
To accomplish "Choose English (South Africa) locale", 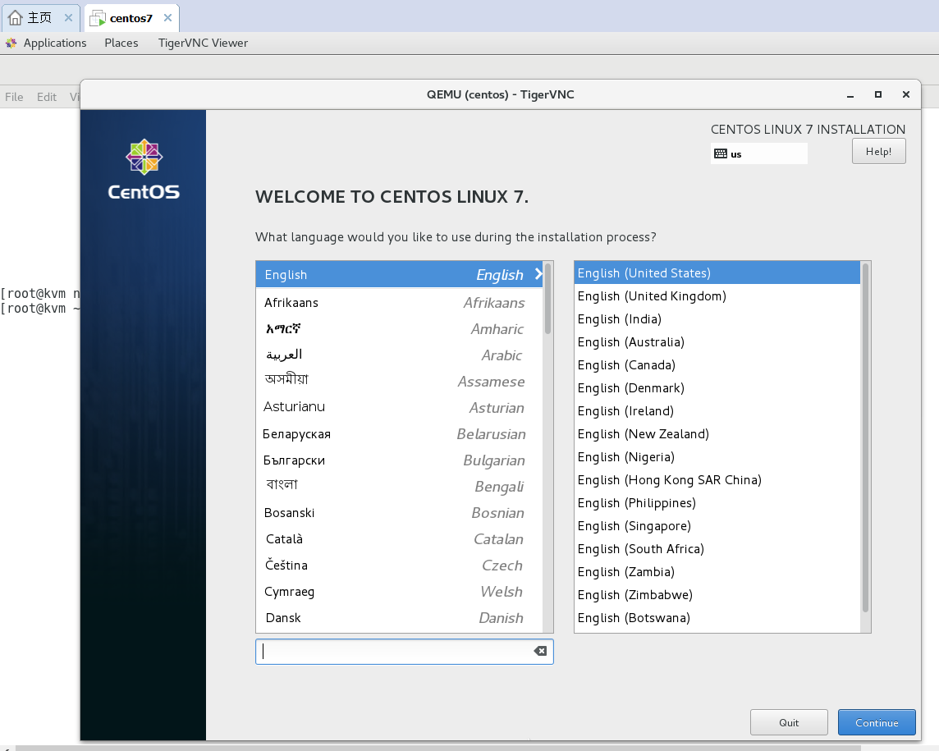I will pyautogui.click(x=717, y=548).
